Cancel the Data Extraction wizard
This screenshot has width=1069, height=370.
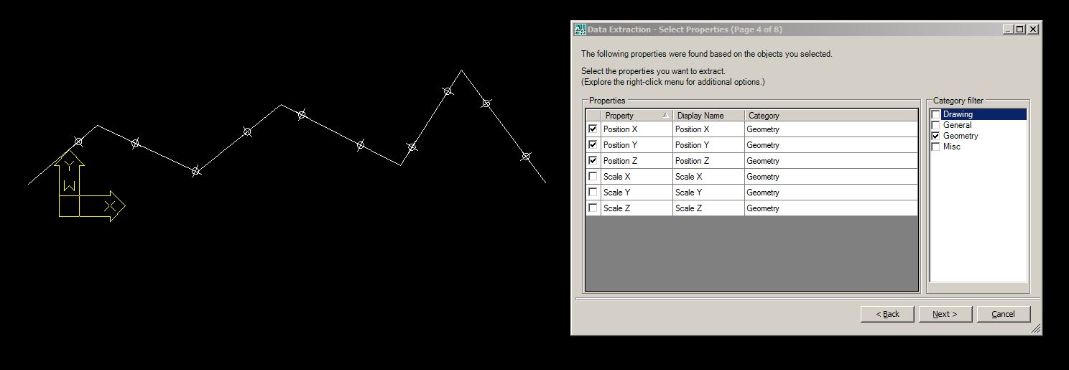pos(1003,314)
